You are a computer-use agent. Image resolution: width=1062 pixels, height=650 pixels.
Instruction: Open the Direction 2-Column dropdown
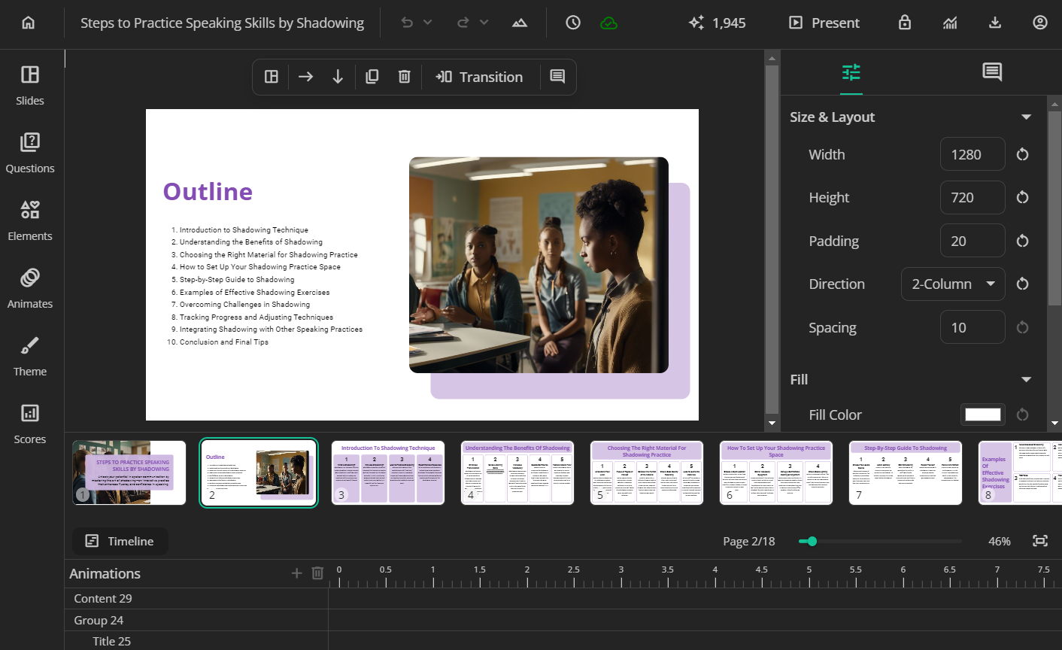pyautogui.click(x=953, y=284)
